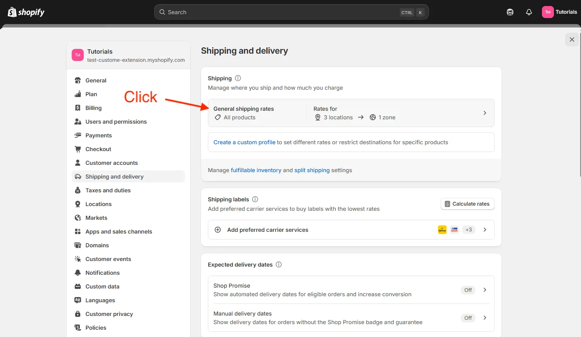Viewport: 581px width, 337px height.
Task: Open the Shop Promise details via its chevron
Action: (x=485, y=290)
